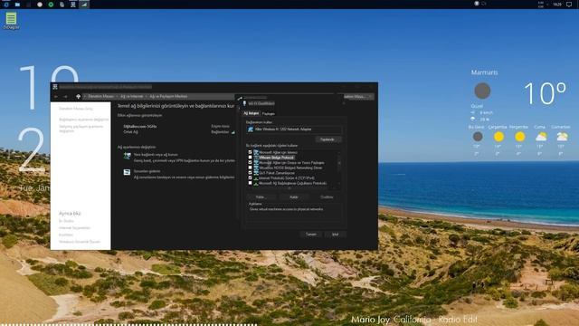Cancel the dialog with 'İptal'

pyautogui.click(x=335, y=235)
